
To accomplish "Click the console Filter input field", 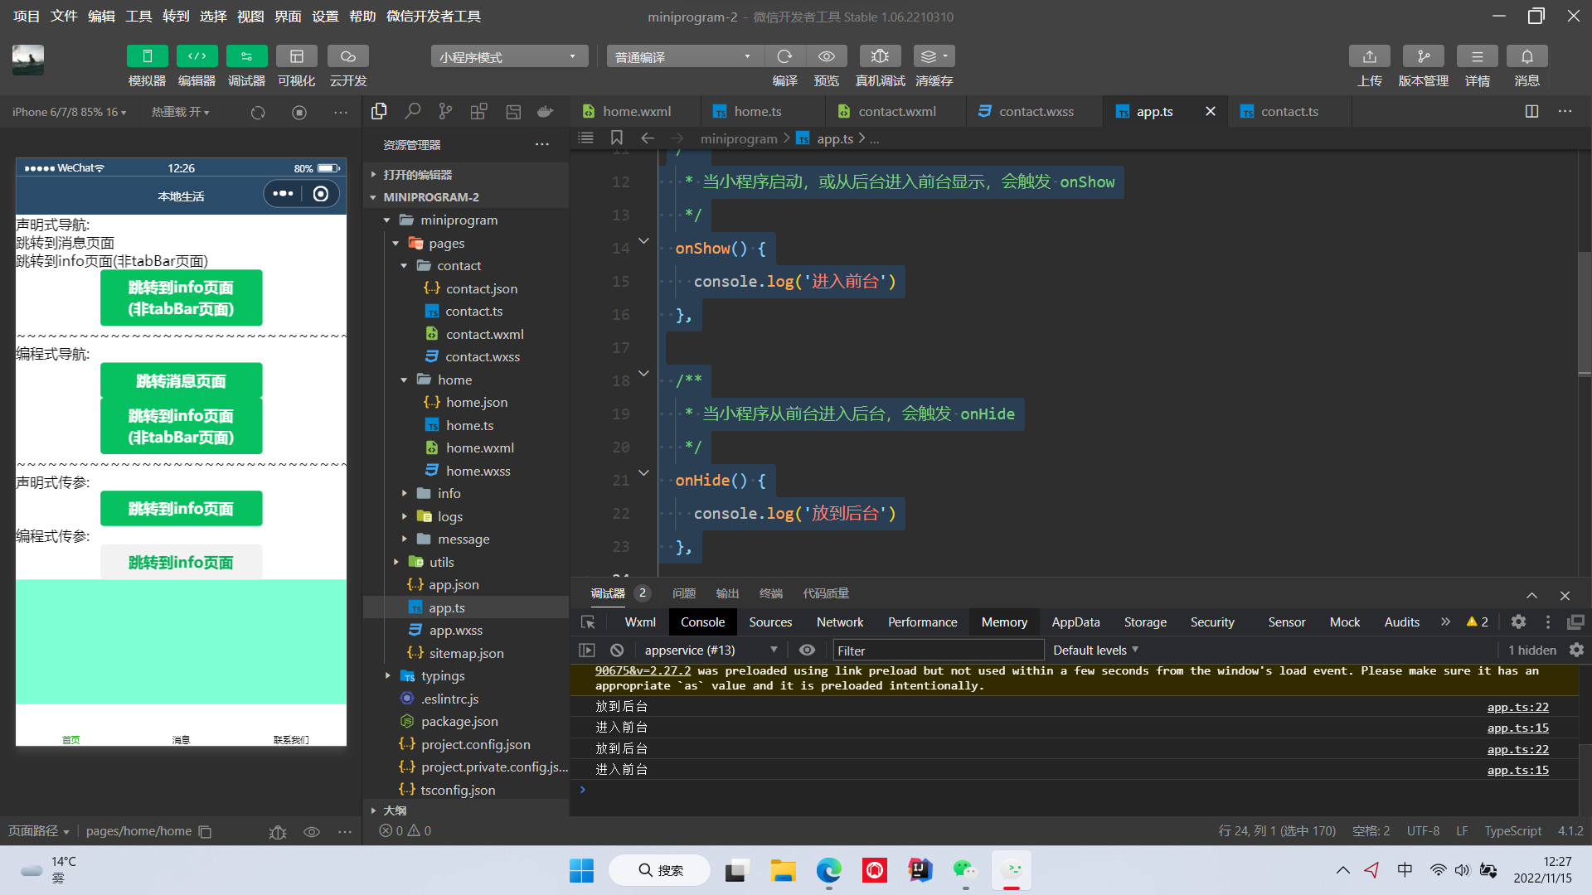I will [x=937, y=651].
